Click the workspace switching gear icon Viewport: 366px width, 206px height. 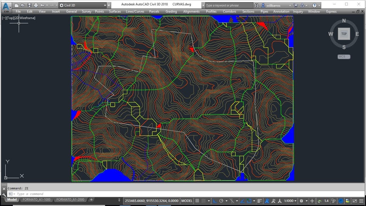click(301, 201)
